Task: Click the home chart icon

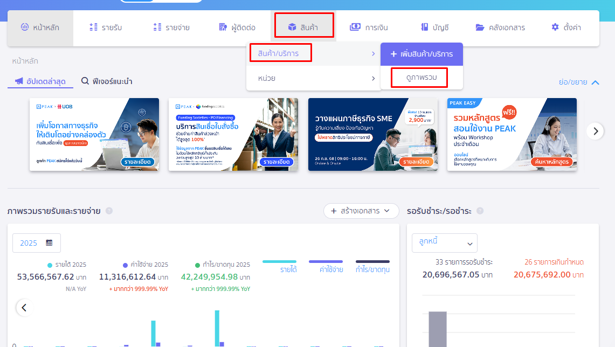Action: [25, 27]
